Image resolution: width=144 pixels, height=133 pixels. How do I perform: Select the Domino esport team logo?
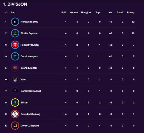point(15,56)
